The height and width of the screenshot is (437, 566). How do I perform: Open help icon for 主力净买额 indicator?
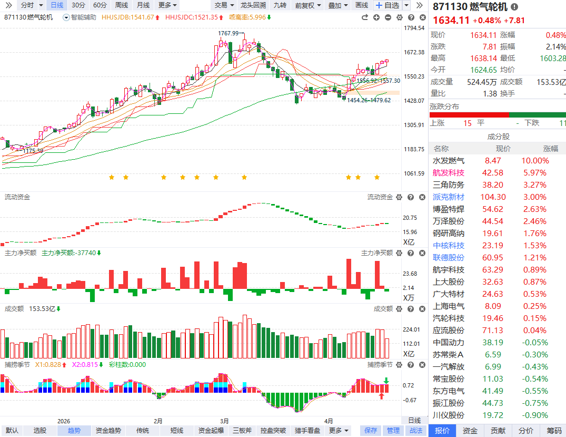pos(410,253)
